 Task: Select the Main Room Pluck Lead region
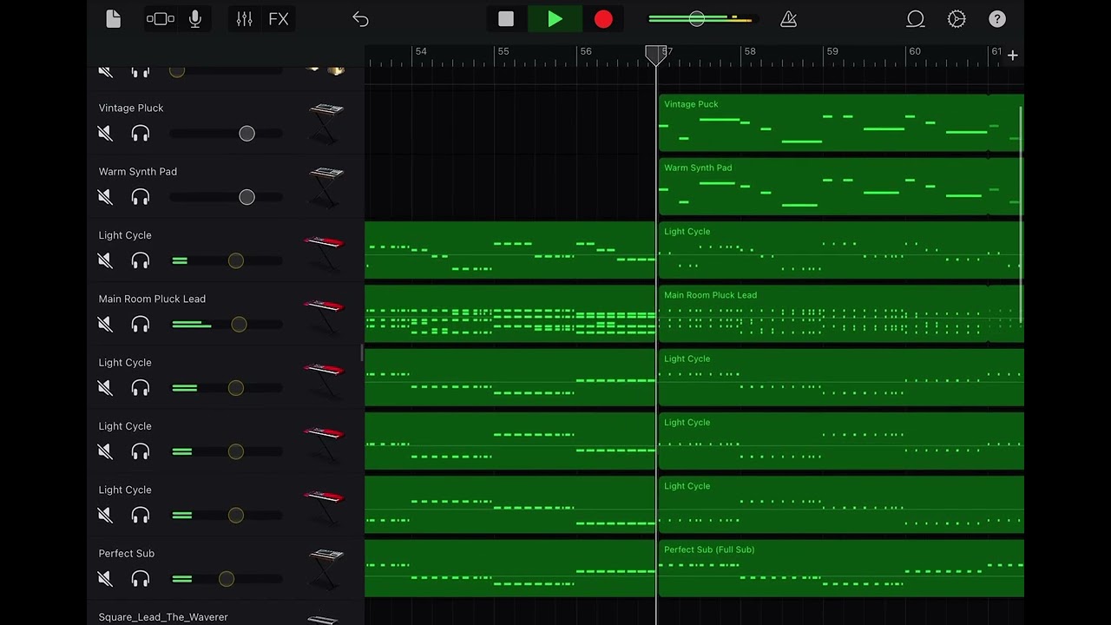click(840, 313)
